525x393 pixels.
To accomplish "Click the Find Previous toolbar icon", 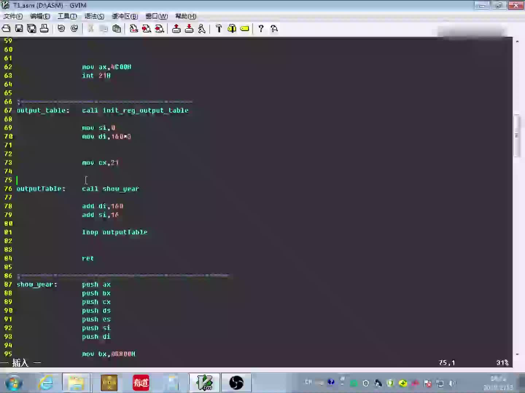I will 159,28.
